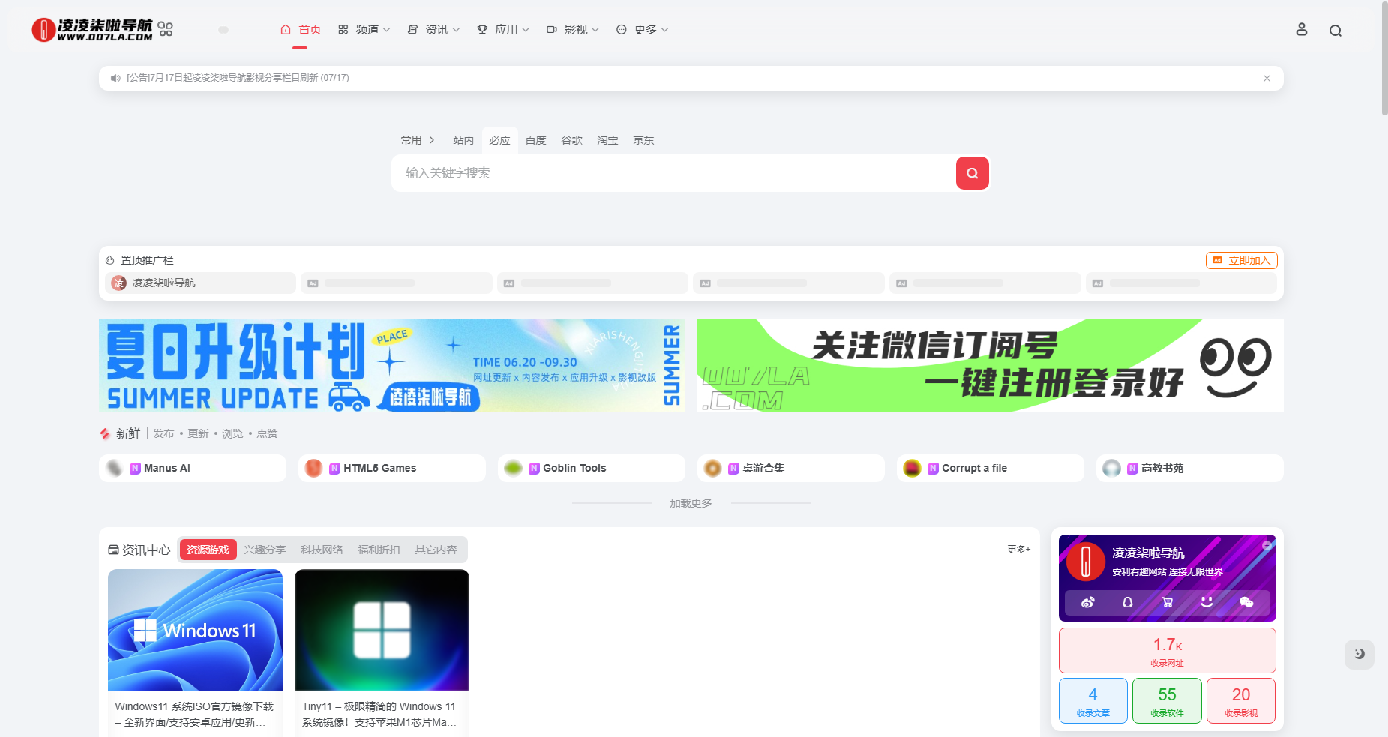Viewport: 1388px width, 737px height.
Task: Select the 科技网络 news tab
Action: click(x=322, y=550)
